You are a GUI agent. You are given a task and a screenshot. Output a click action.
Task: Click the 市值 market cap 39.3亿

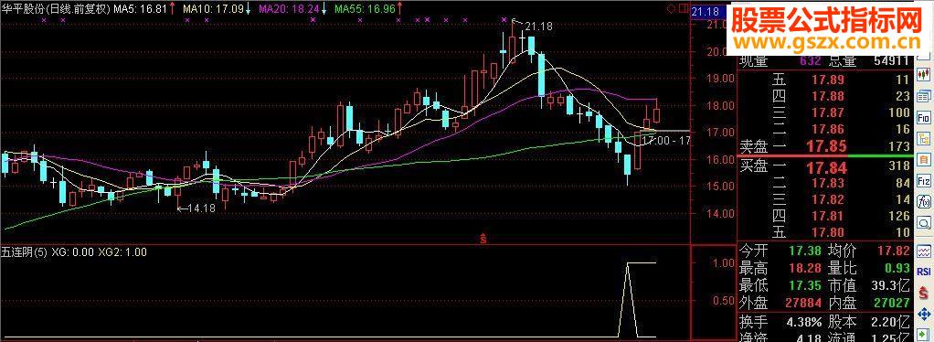(x=891, y=285)
